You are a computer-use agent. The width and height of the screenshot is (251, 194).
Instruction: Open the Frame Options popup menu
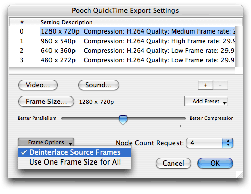[46, 142]
